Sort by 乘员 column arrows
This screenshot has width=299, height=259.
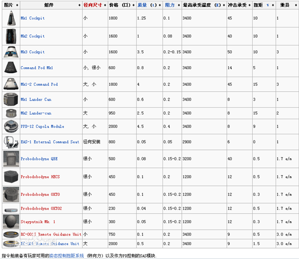(296, 5)
